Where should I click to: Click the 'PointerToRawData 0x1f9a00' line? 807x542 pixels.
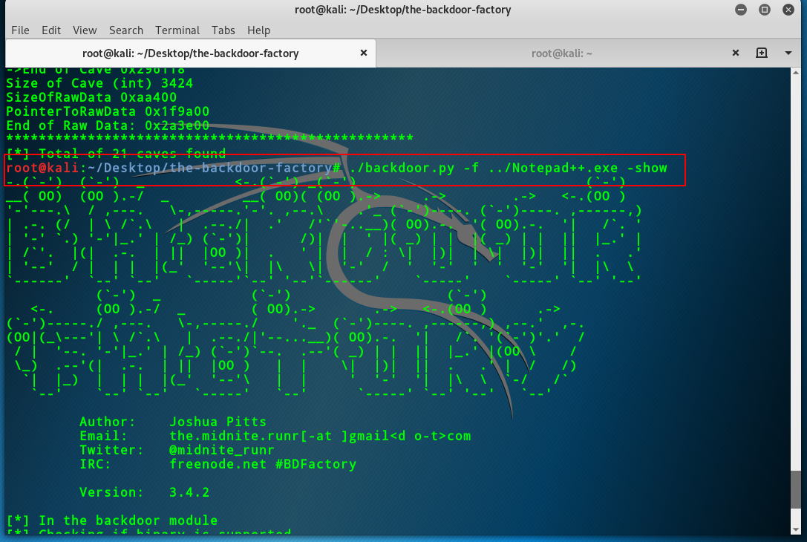pos(108,111)
